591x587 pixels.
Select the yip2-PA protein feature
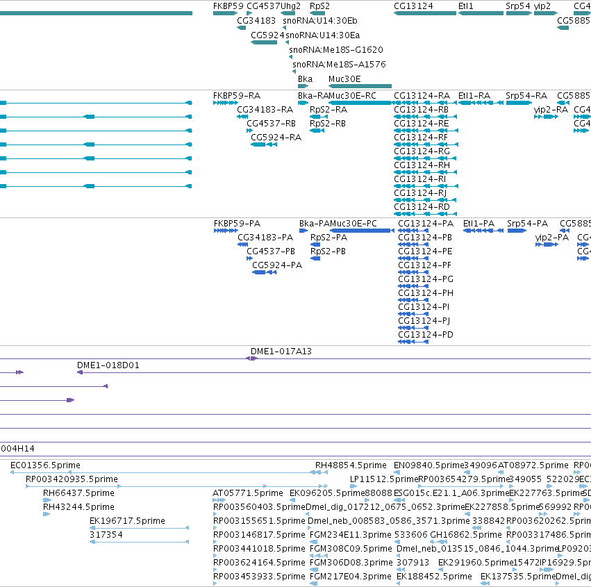(x=547, y=245)
